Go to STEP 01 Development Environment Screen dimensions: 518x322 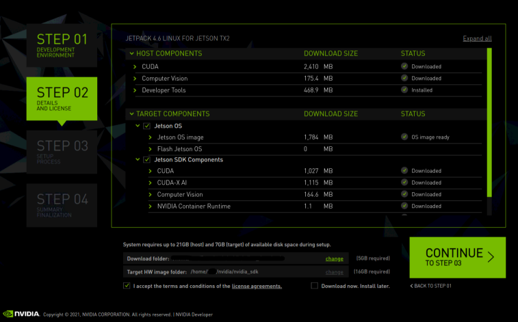click(x=62, y=46)
